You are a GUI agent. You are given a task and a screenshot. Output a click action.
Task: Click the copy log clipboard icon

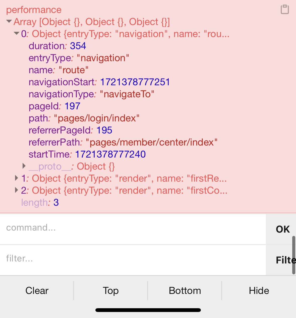(x=285, y=10)
